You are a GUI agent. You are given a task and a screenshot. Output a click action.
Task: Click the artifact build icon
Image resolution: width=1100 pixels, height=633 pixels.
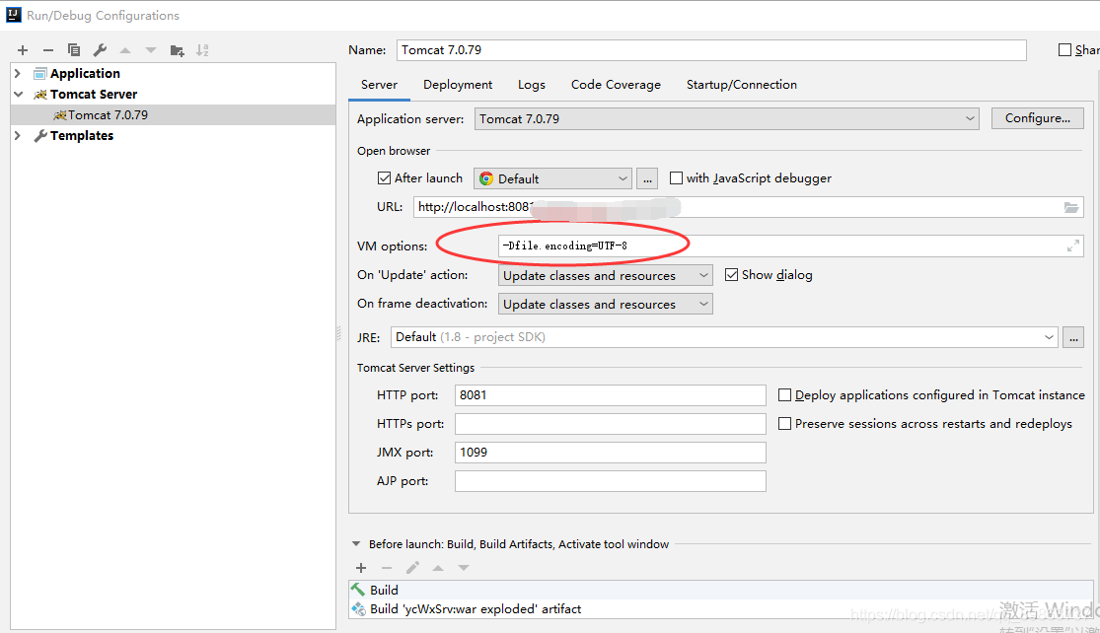[358, 608]
